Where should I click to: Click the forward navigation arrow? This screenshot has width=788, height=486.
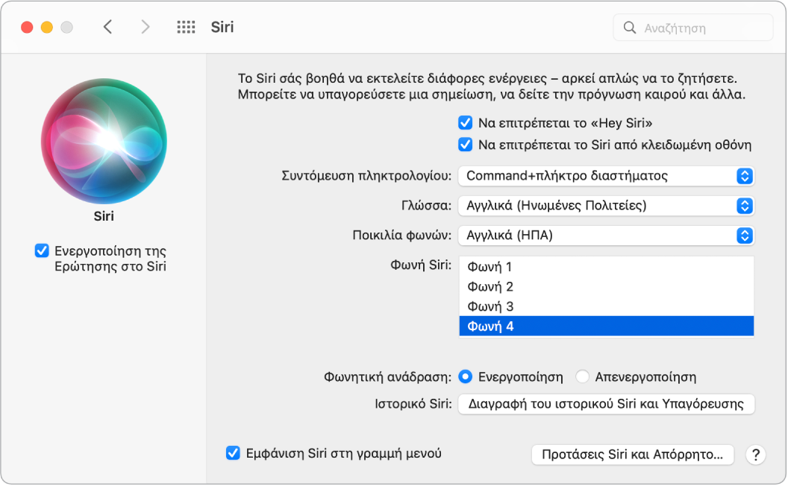[x=144, y=26]
